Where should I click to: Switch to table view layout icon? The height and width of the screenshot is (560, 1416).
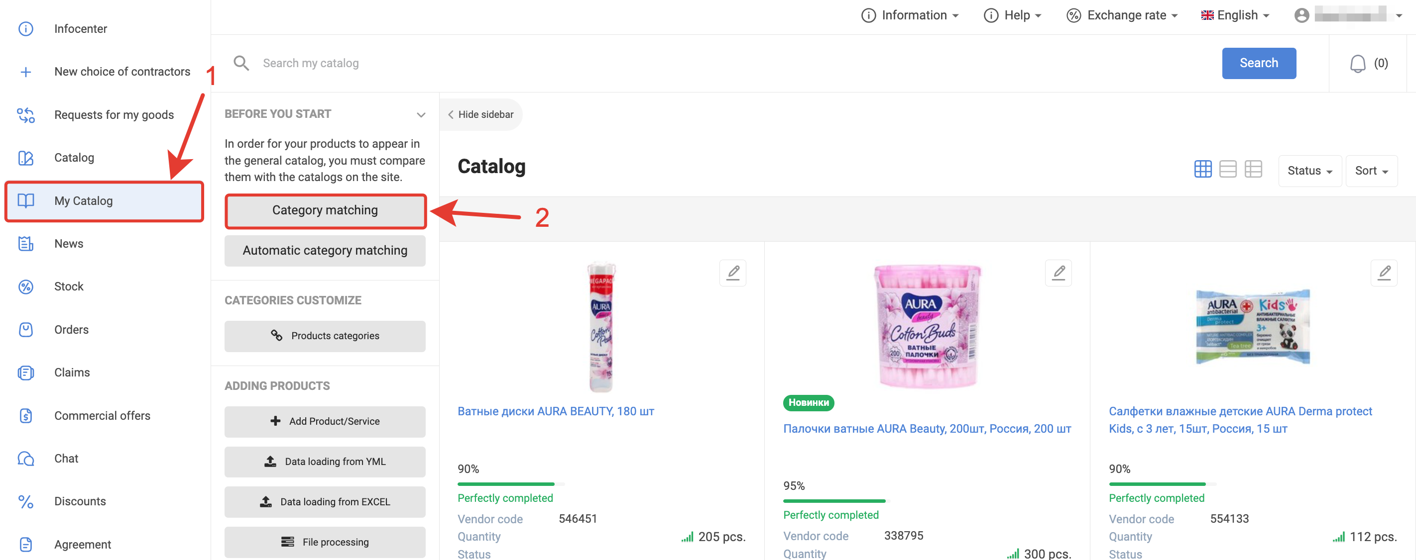[x=1253, y=169]
